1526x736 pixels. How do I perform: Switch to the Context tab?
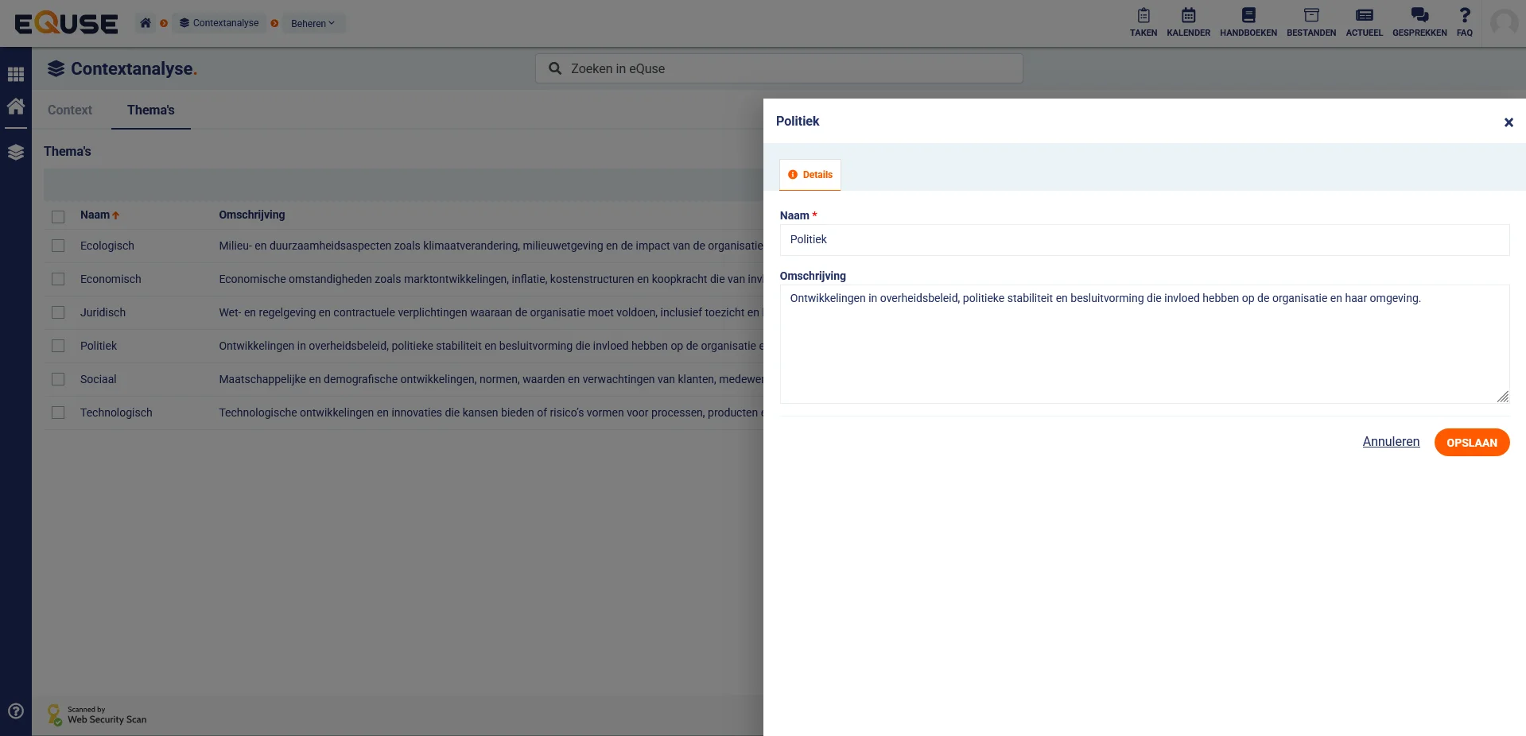click(70, 110)
